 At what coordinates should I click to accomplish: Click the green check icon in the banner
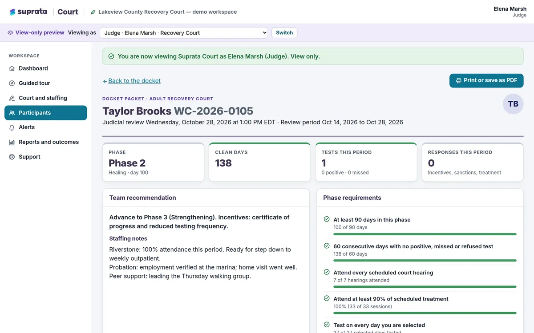point(111,56)
